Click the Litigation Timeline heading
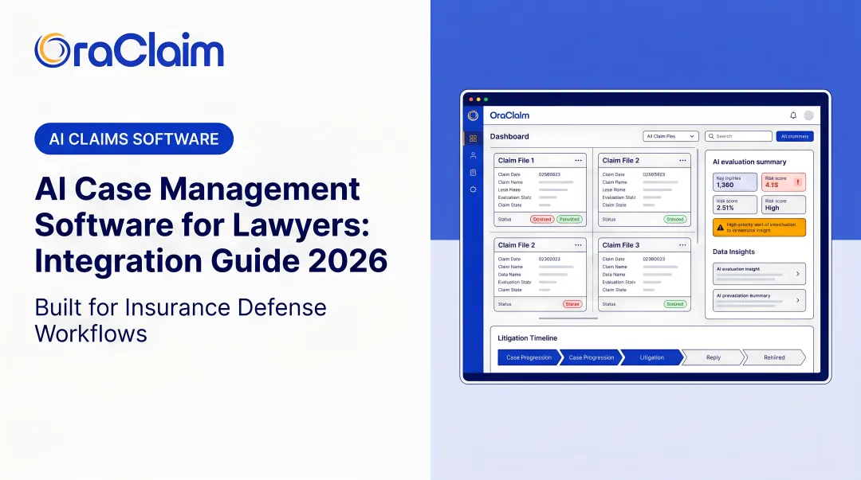 (x=528, y=338)
